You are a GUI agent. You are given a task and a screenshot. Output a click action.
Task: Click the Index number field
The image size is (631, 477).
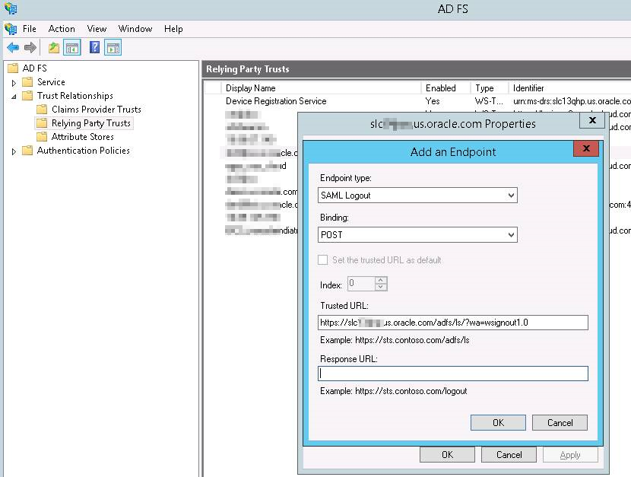coord(361,283)
